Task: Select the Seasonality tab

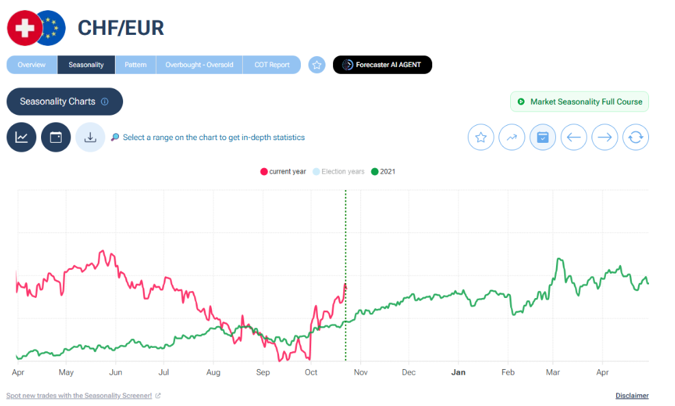Action: click(86, 65)
